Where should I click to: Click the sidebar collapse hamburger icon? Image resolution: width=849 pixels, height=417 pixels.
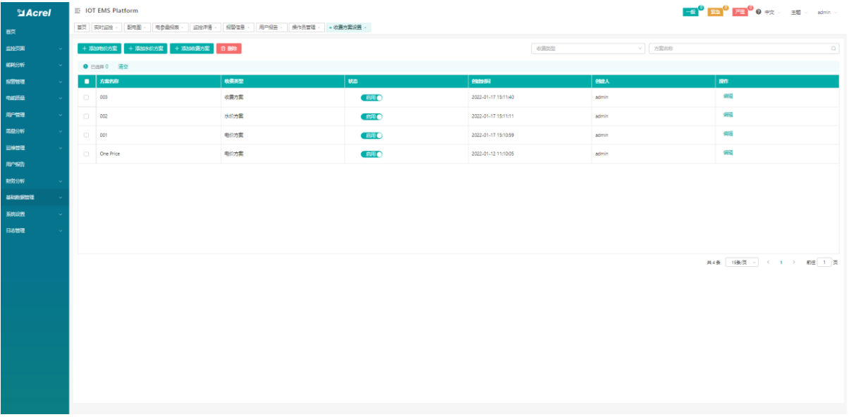78,11
